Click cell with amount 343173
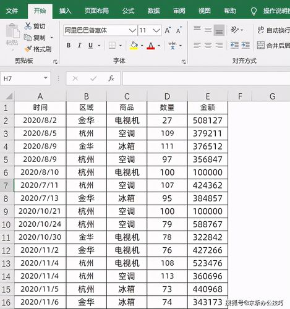The image size is (290, 309). [x=208, y=302]
